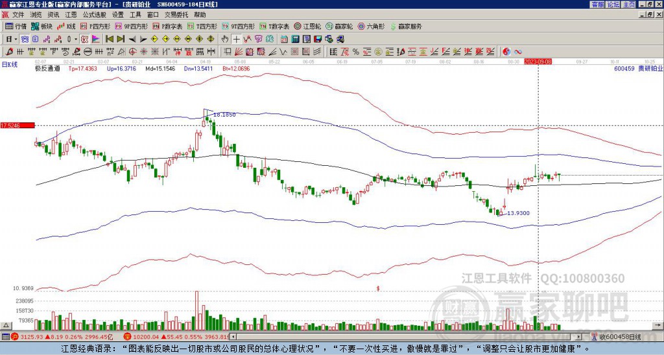
Task: Open the 江恩轮 tool
Action: point(308,26)
